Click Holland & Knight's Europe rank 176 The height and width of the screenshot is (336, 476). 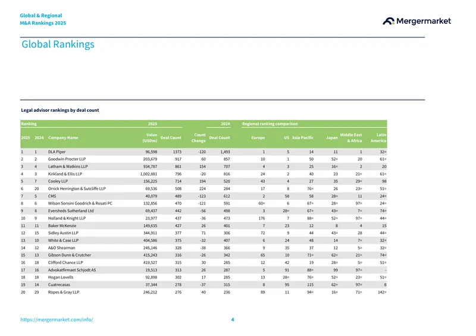(261, 218)
